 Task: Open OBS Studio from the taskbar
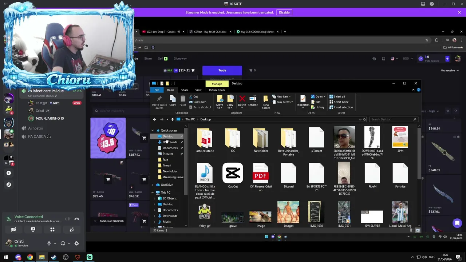(x=66, y=257)
